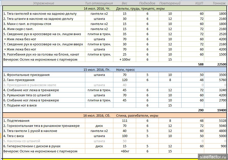228x160 pixels.
Task: Select the "Повторений" column header
Action: 170,3
